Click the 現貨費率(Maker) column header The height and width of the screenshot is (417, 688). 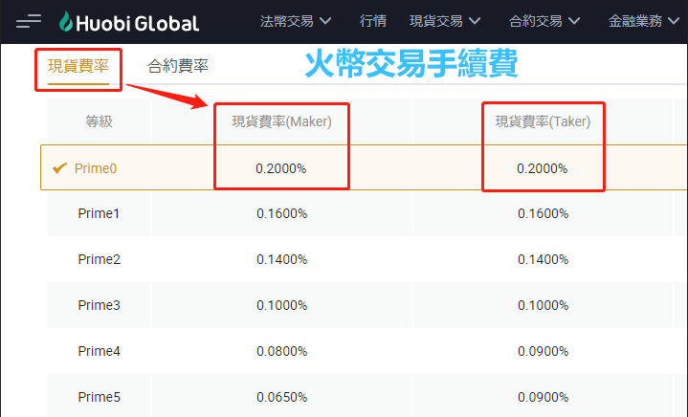(281, 121)
